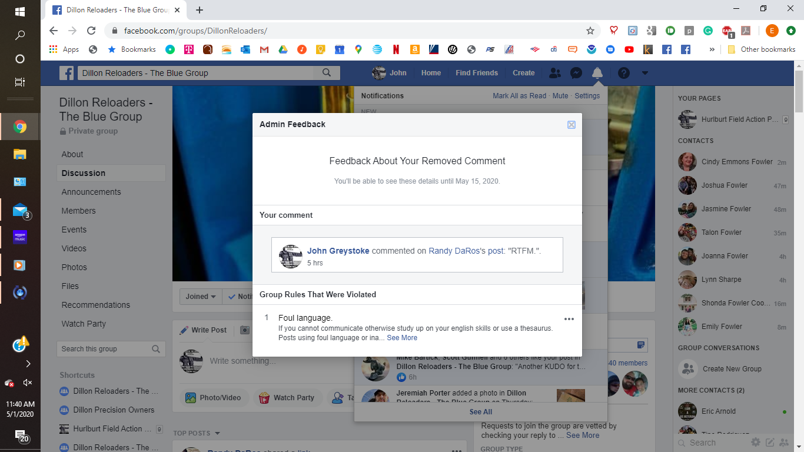
Task: Open Mail app in taskbar
Action: point(20,210)
